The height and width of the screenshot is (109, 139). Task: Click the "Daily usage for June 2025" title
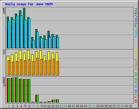point(29,4)
